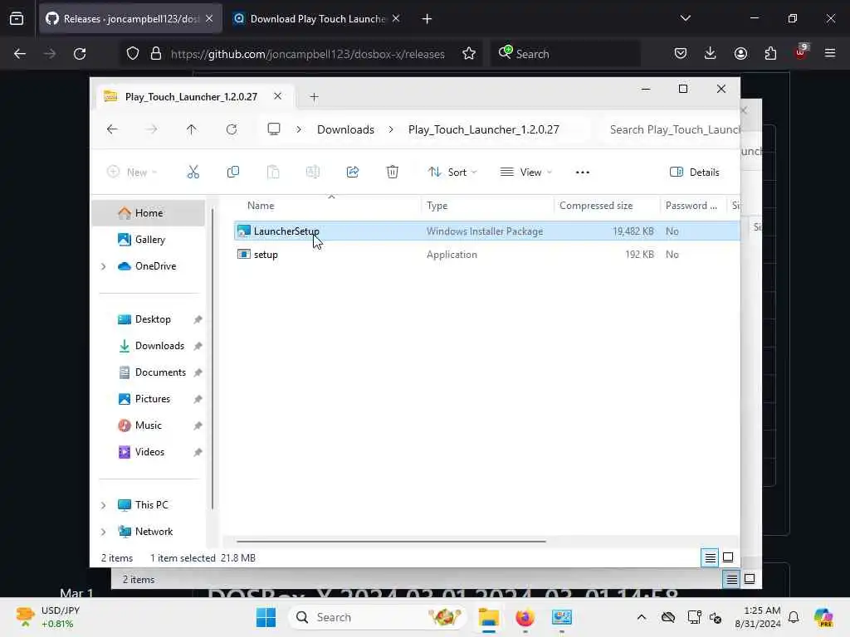Image resolution: width=850 pixels, height=637 pixels.
Task: Click the Search Play_Touch_Launcher field
Action: 672,129
